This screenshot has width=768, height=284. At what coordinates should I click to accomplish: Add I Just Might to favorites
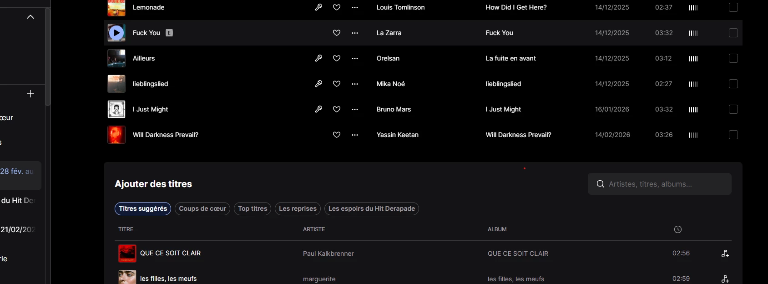337,109
